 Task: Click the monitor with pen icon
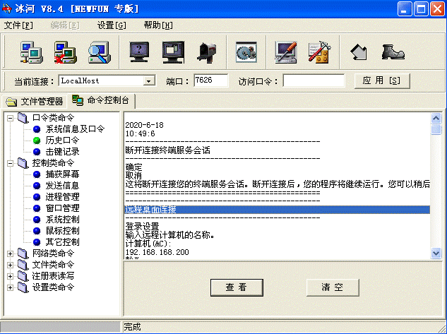[286, 52]
